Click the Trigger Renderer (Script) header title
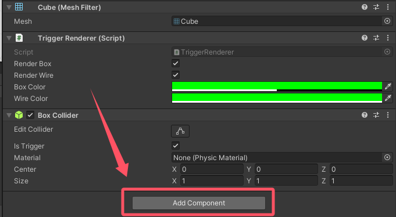Viewport: 396px width, 217px height. click(x=81, y=38)
